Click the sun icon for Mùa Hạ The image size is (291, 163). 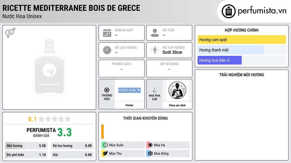(x=150, y=145)
